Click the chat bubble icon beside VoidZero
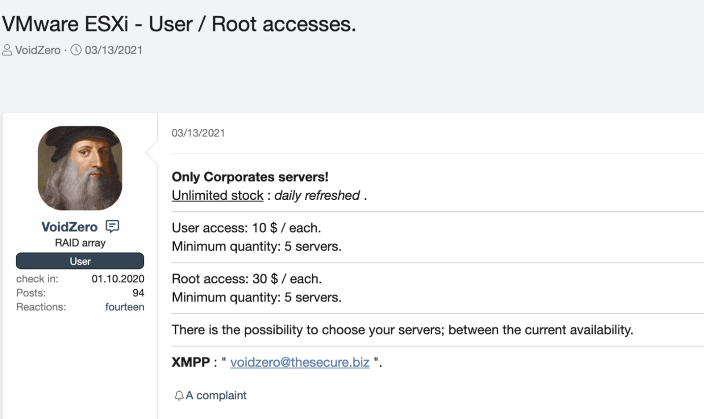Screen dimensions: 704x419 [112, 226]
